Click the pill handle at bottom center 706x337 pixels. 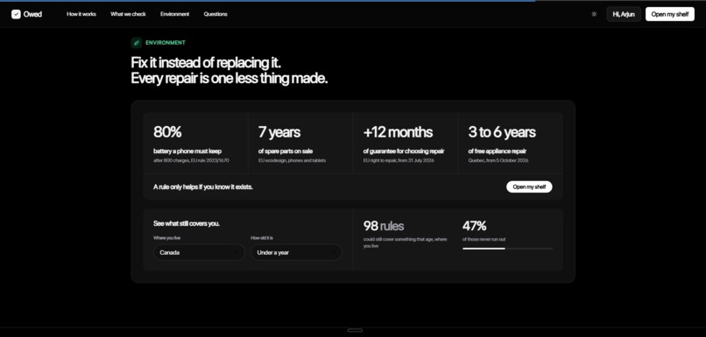355,330
